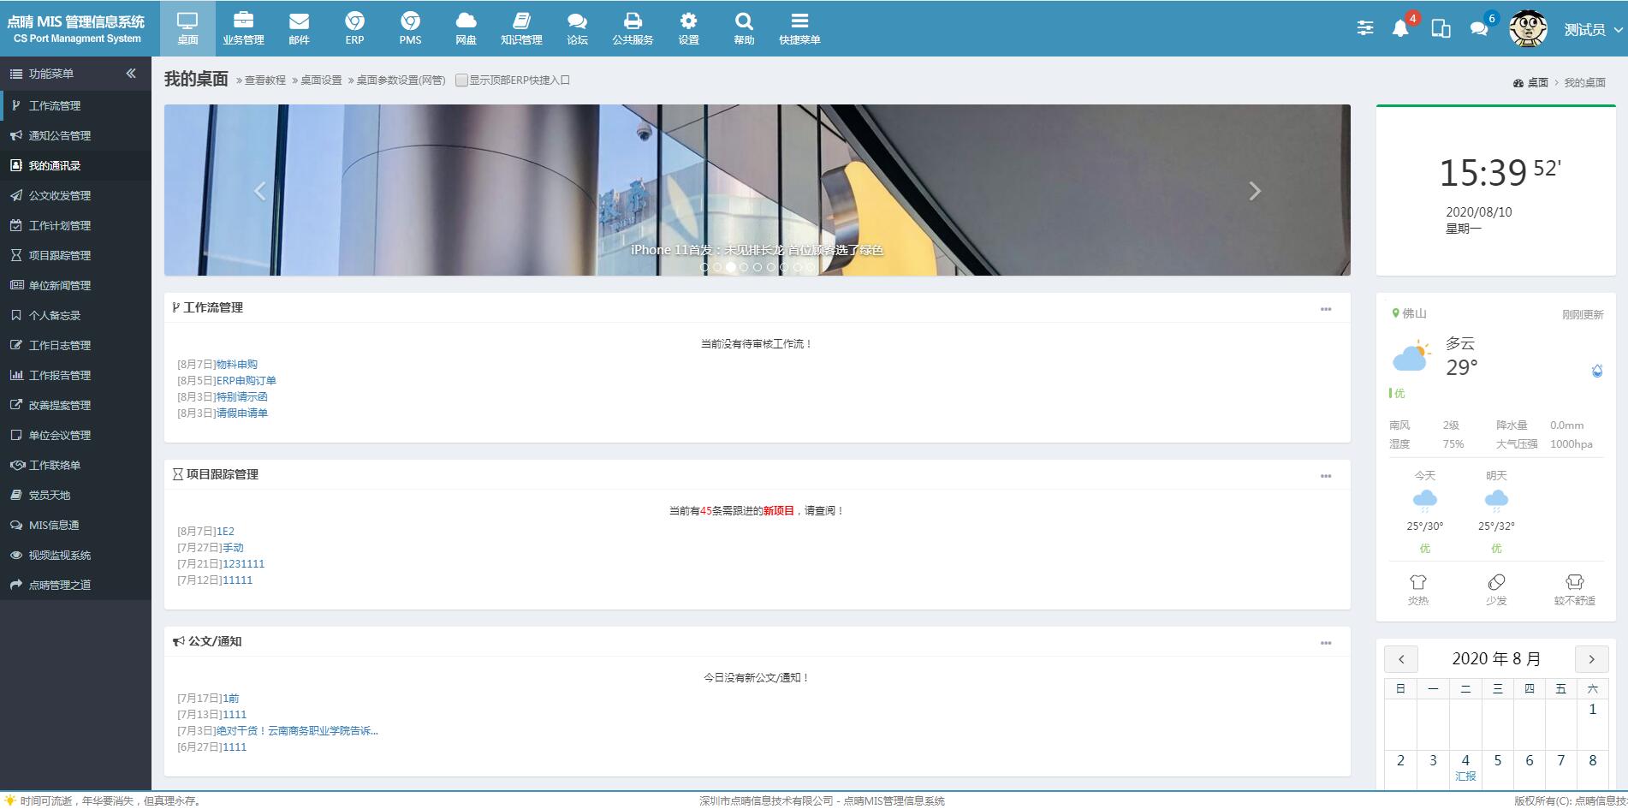Select the ERP module icon

pyautogui.click(x=354, y=26)
